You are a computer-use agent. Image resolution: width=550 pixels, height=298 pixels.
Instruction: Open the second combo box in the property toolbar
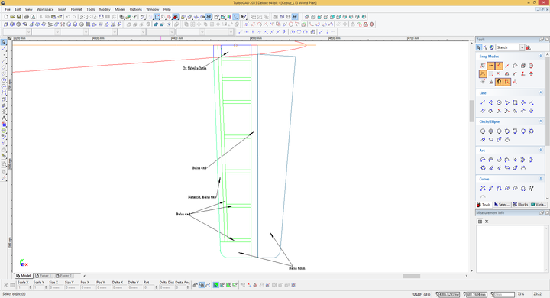[46, 32]
